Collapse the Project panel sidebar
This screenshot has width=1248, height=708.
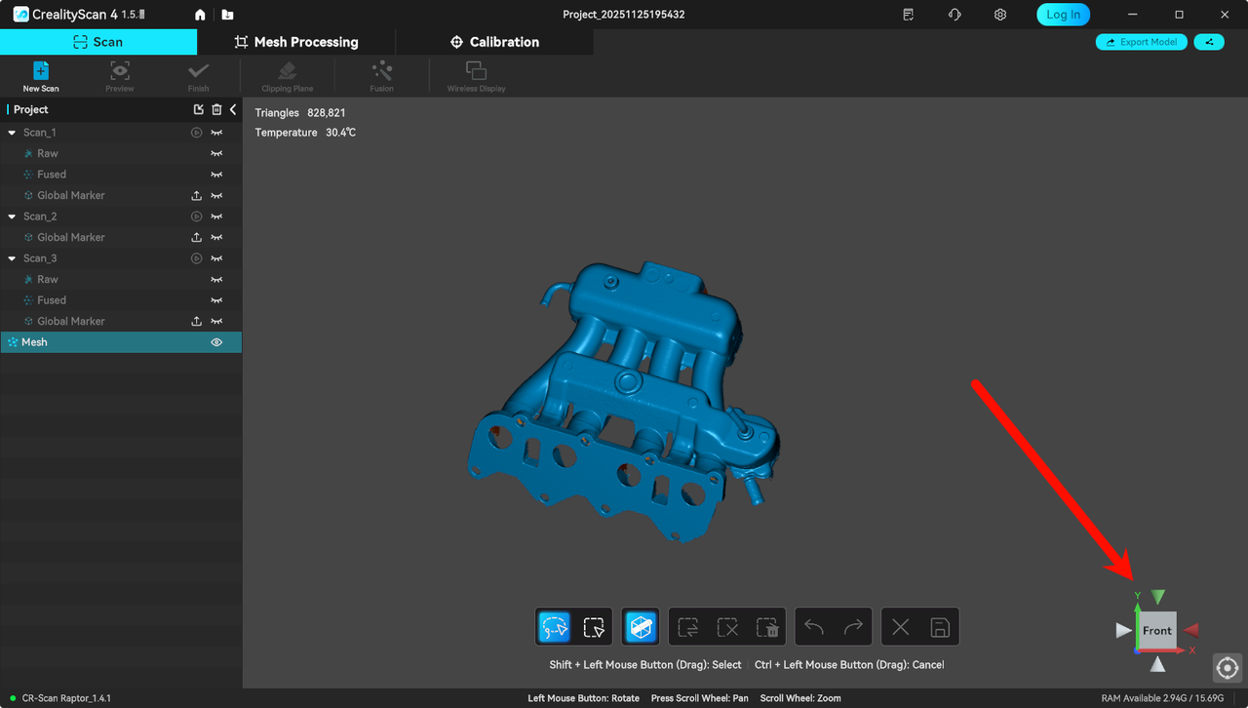[232, 109]
